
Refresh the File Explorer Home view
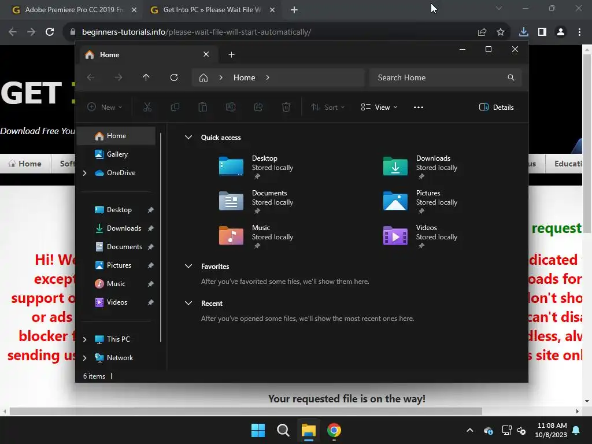click(174, 77)
